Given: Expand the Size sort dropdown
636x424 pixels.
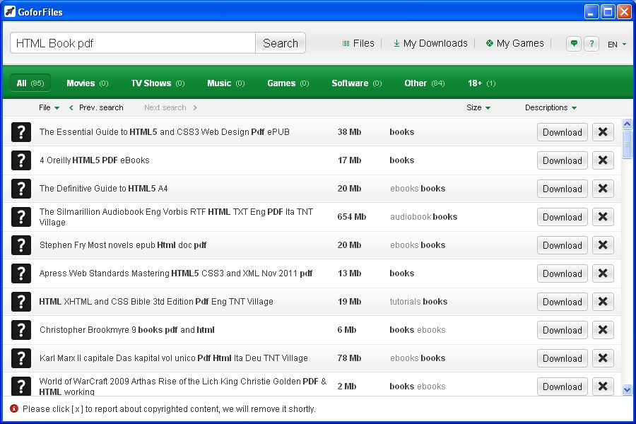Looking at the screenshot, I should click(x=478, y=107).
